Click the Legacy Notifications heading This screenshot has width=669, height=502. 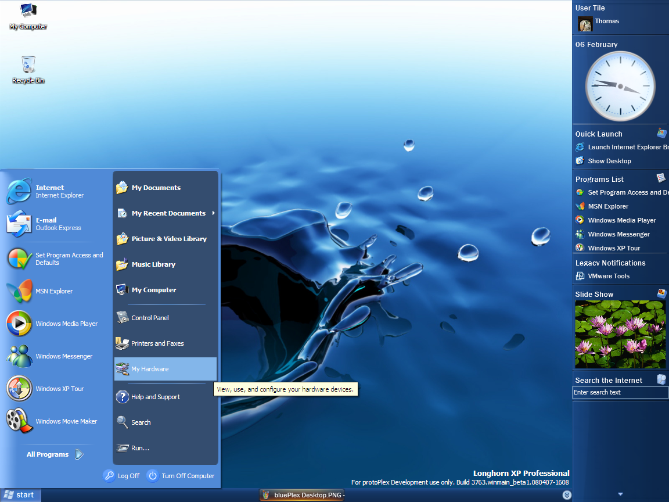tap(610, 263)
